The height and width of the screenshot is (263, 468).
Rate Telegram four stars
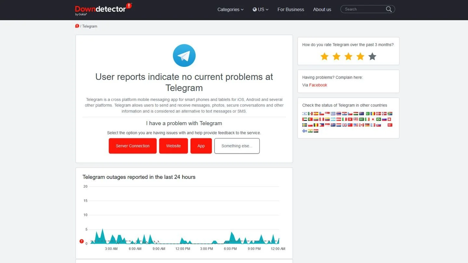(x=360, y=56)
